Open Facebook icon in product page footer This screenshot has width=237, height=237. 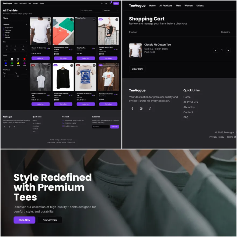coord(5,127)
